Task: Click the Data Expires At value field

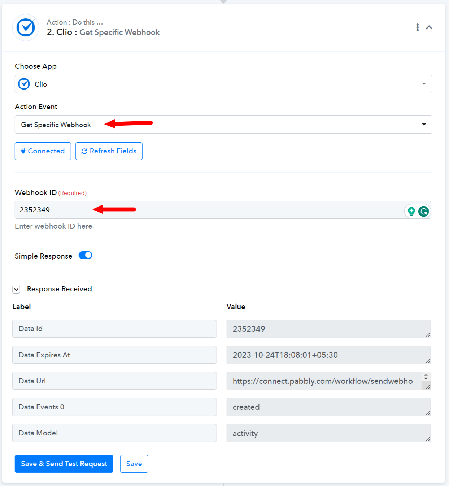Action: point(328,355)
